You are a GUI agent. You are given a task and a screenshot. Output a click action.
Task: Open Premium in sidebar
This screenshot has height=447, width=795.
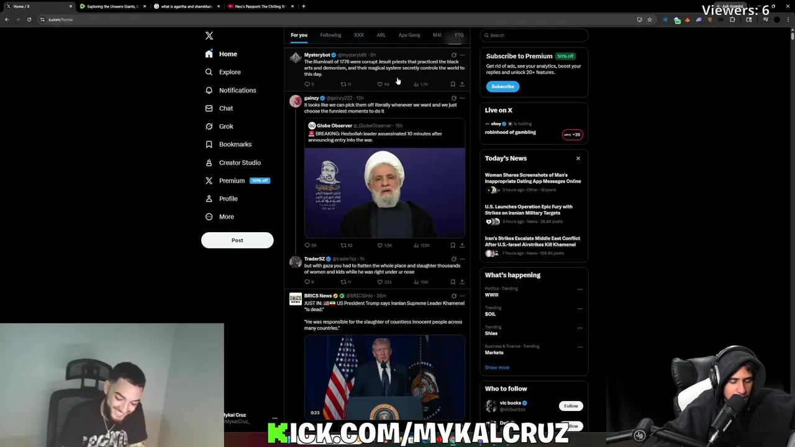pyautogui.click(x=237, y=181)
